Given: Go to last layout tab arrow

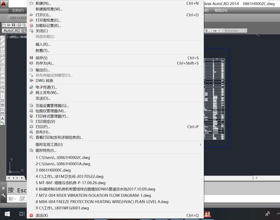Looking at the screenshot, I should pyautogui.click(x=22, y=178).
